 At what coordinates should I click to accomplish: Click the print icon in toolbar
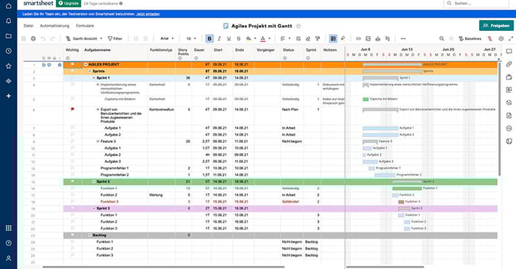pyautogui.click(x=33, y=38)
